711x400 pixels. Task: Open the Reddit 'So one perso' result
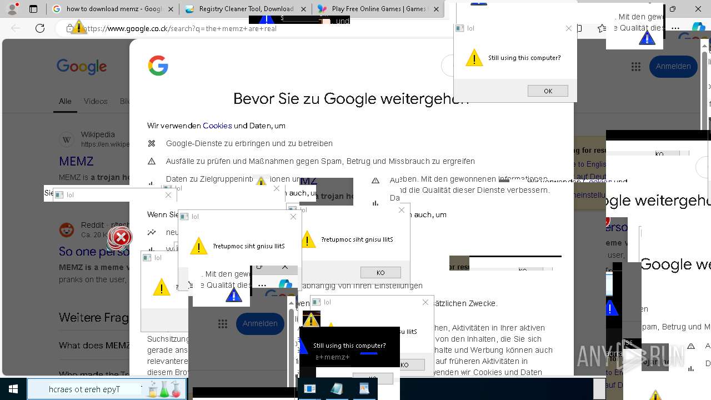(x=94, y=251)
